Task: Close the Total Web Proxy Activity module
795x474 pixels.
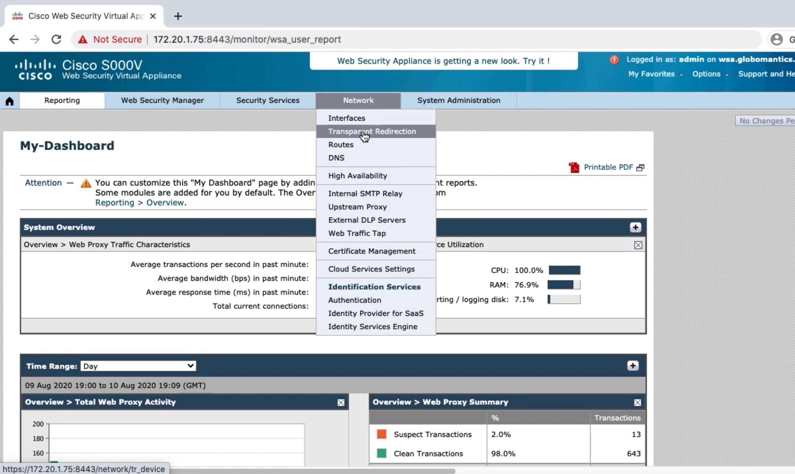Action: click(341, 403)
